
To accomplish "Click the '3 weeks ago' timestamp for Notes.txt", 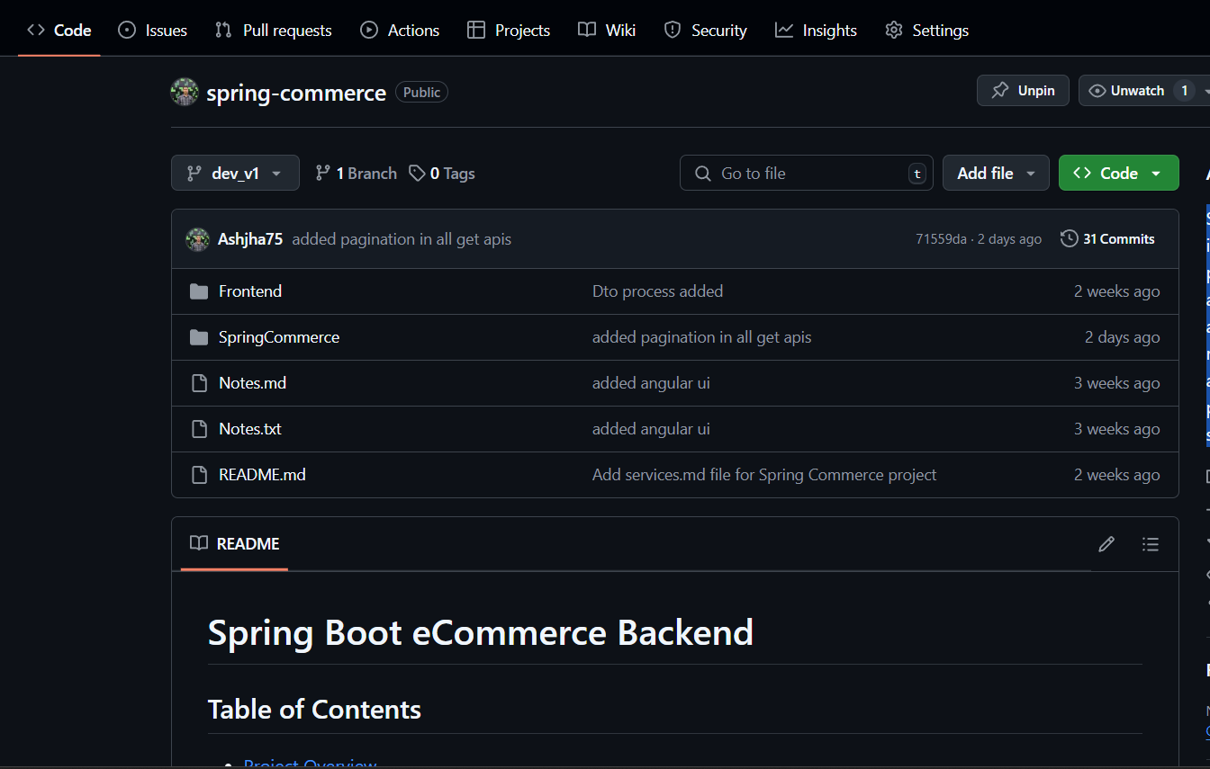I will pyautogui.click(x=1116, y=429).
